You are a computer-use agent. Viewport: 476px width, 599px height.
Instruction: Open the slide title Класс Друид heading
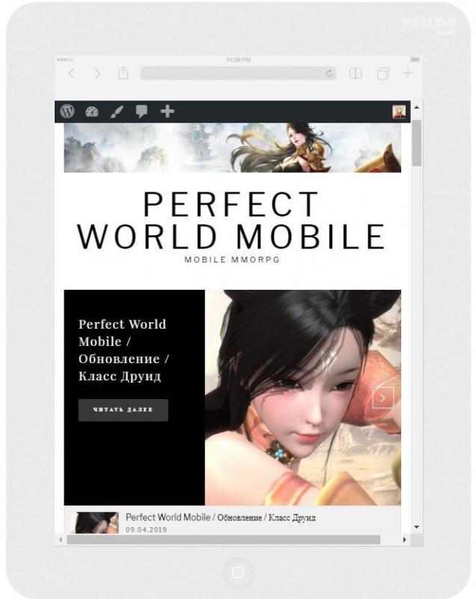123,350
